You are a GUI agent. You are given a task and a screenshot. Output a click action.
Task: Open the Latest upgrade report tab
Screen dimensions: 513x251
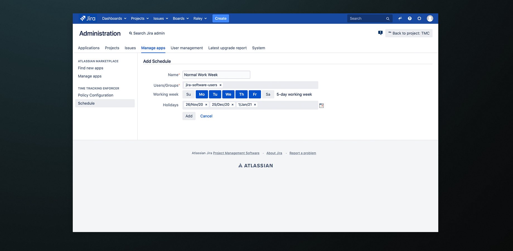(228, 48)
